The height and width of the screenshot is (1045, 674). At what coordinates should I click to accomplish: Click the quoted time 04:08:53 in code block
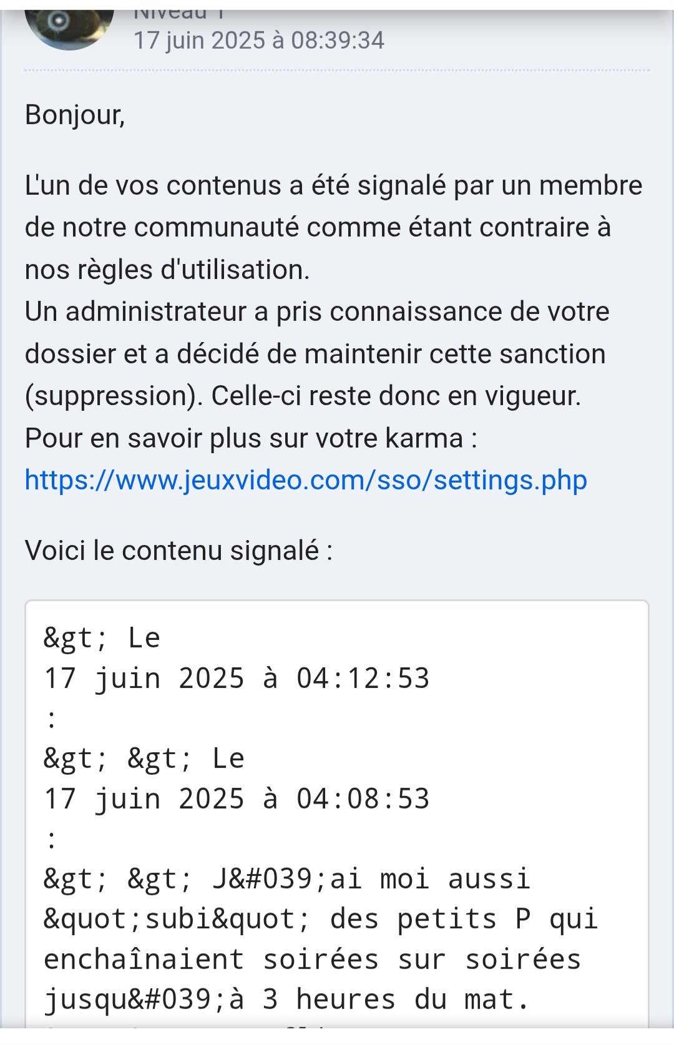point(363,799)
